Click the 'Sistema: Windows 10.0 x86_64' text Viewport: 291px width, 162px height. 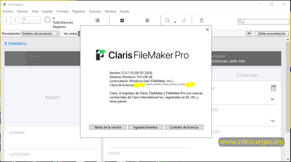click(131, 77)
